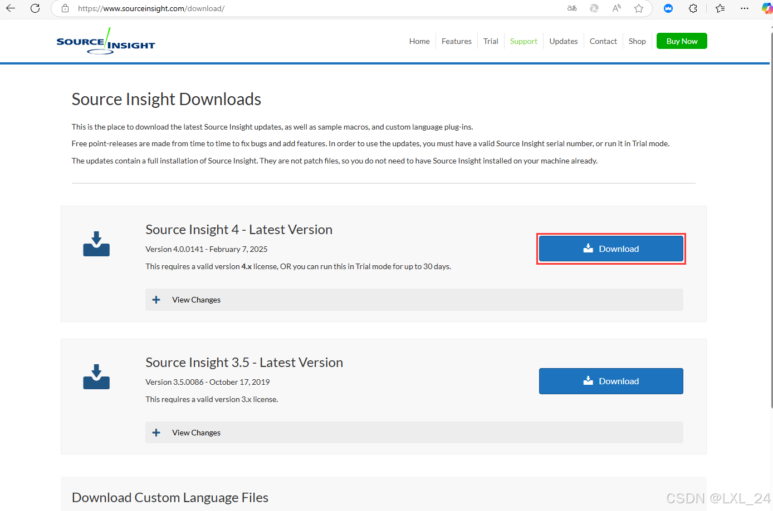The image size is (773, 511).
Task: Open the favorites list icon
Action: (720, 8)
